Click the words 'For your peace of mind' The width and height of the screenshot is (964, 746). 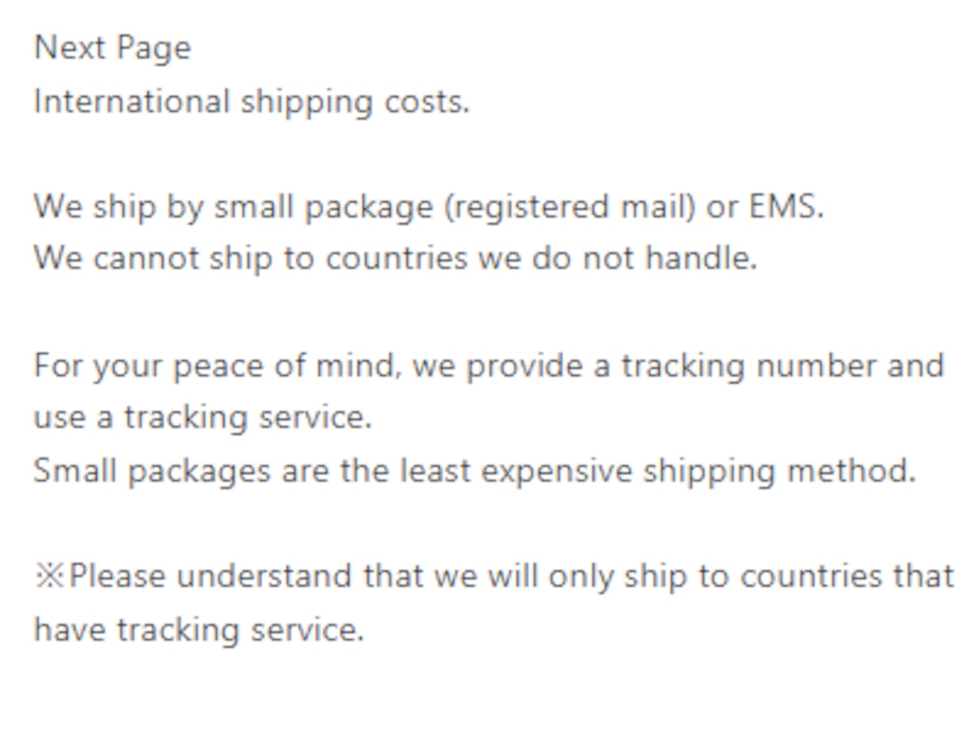pyautogui.click(x=214, y=367)
